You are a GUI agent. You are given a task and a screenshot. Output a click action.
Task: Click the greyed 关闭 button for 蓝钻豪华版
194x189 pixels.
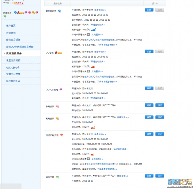click(x=160, y=10)
